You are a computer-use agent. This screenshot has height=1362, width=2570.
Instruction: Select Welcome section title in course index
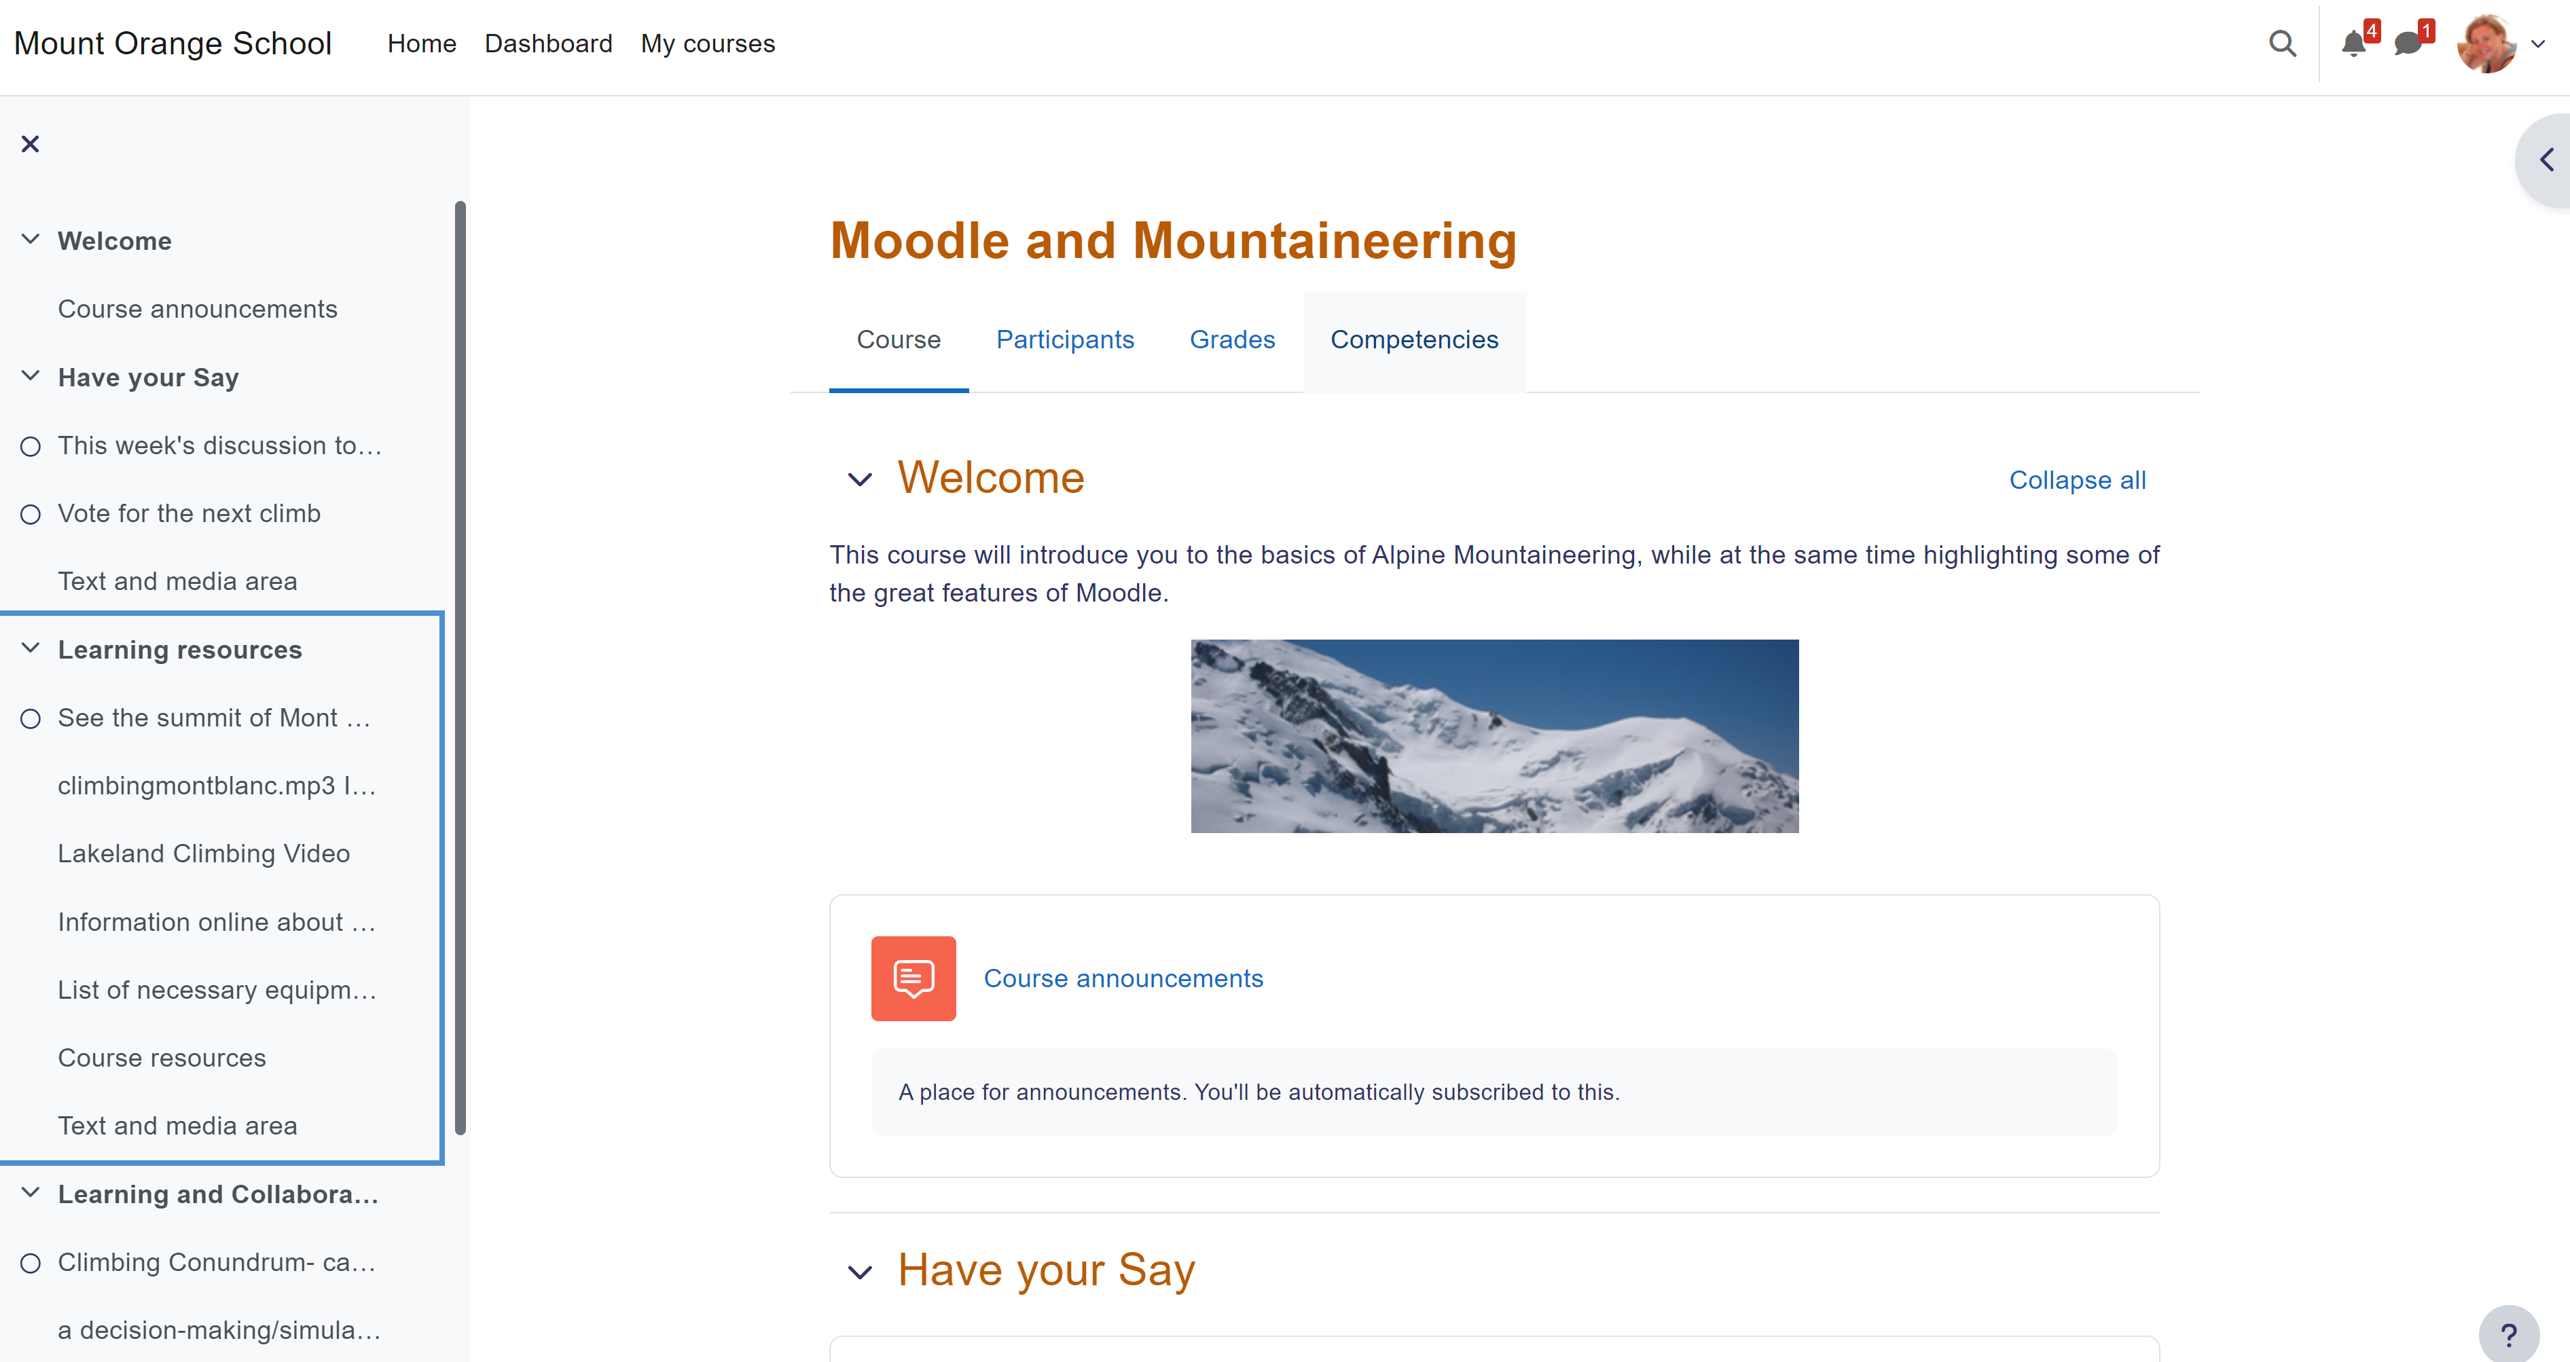115,241
